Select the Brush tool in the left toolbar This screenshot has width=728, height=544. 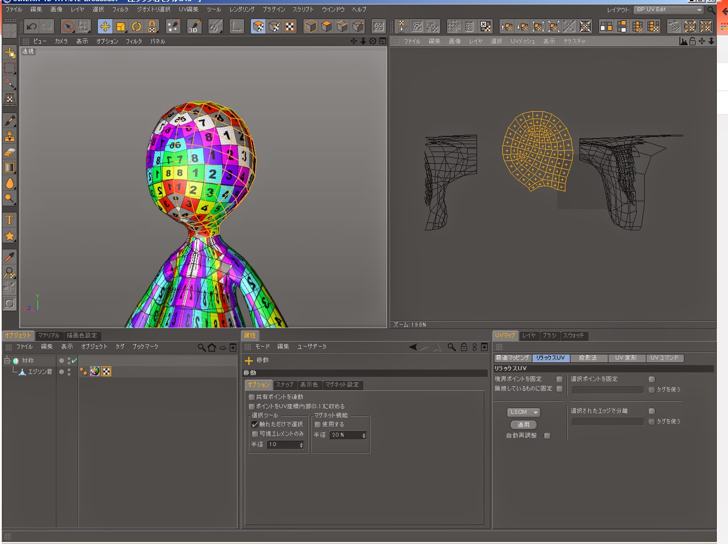pos(9,120)
